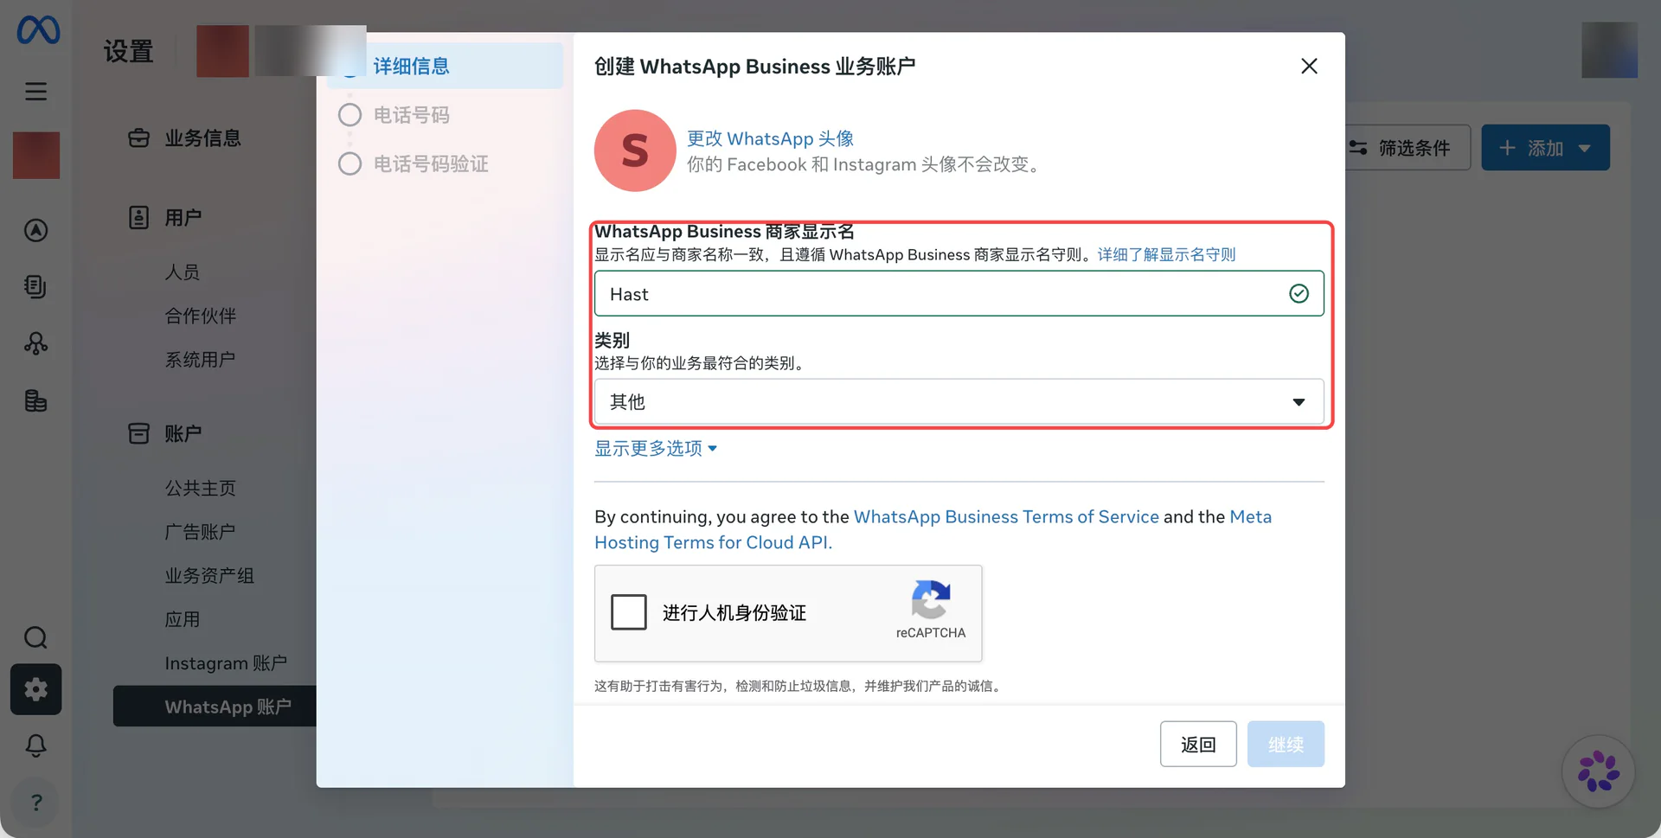1661x838 pixels.
Task: Open the 详细了解显示名守则 link
Action: click(1166, 254)
